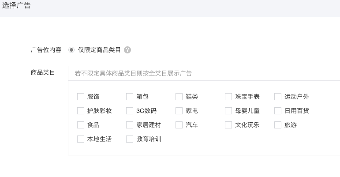
Task: Check the 3C数码 checkbox
Action: (130, 111)
